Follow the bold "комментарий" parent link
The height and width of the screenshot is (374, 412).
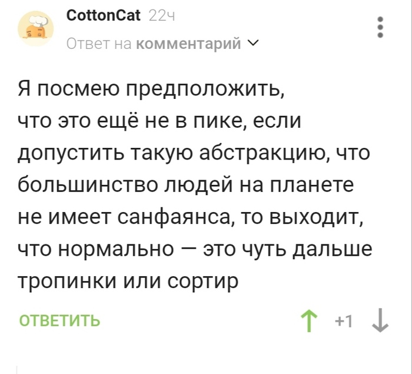190,44
